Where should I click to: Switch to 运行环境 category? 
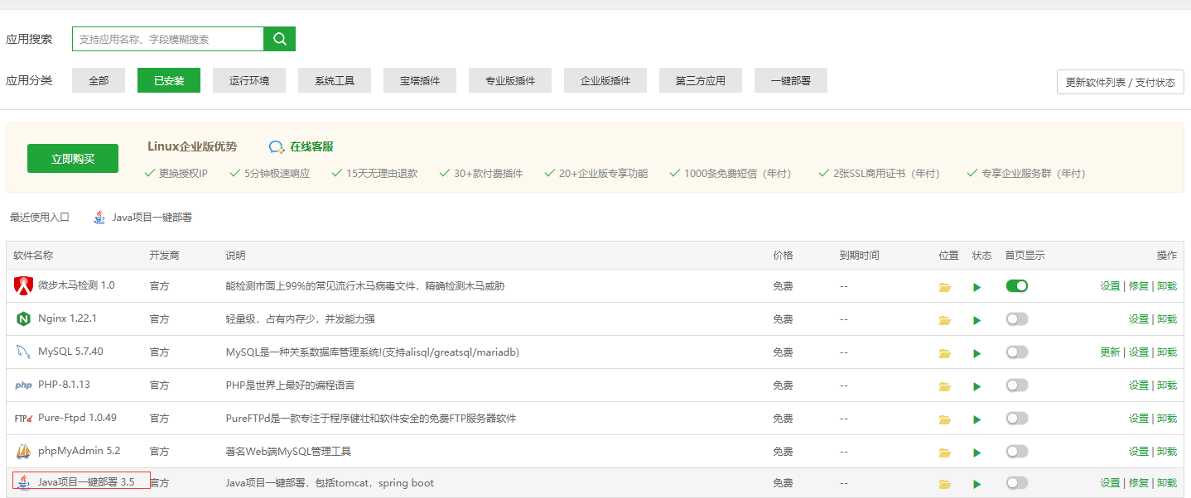249,80
